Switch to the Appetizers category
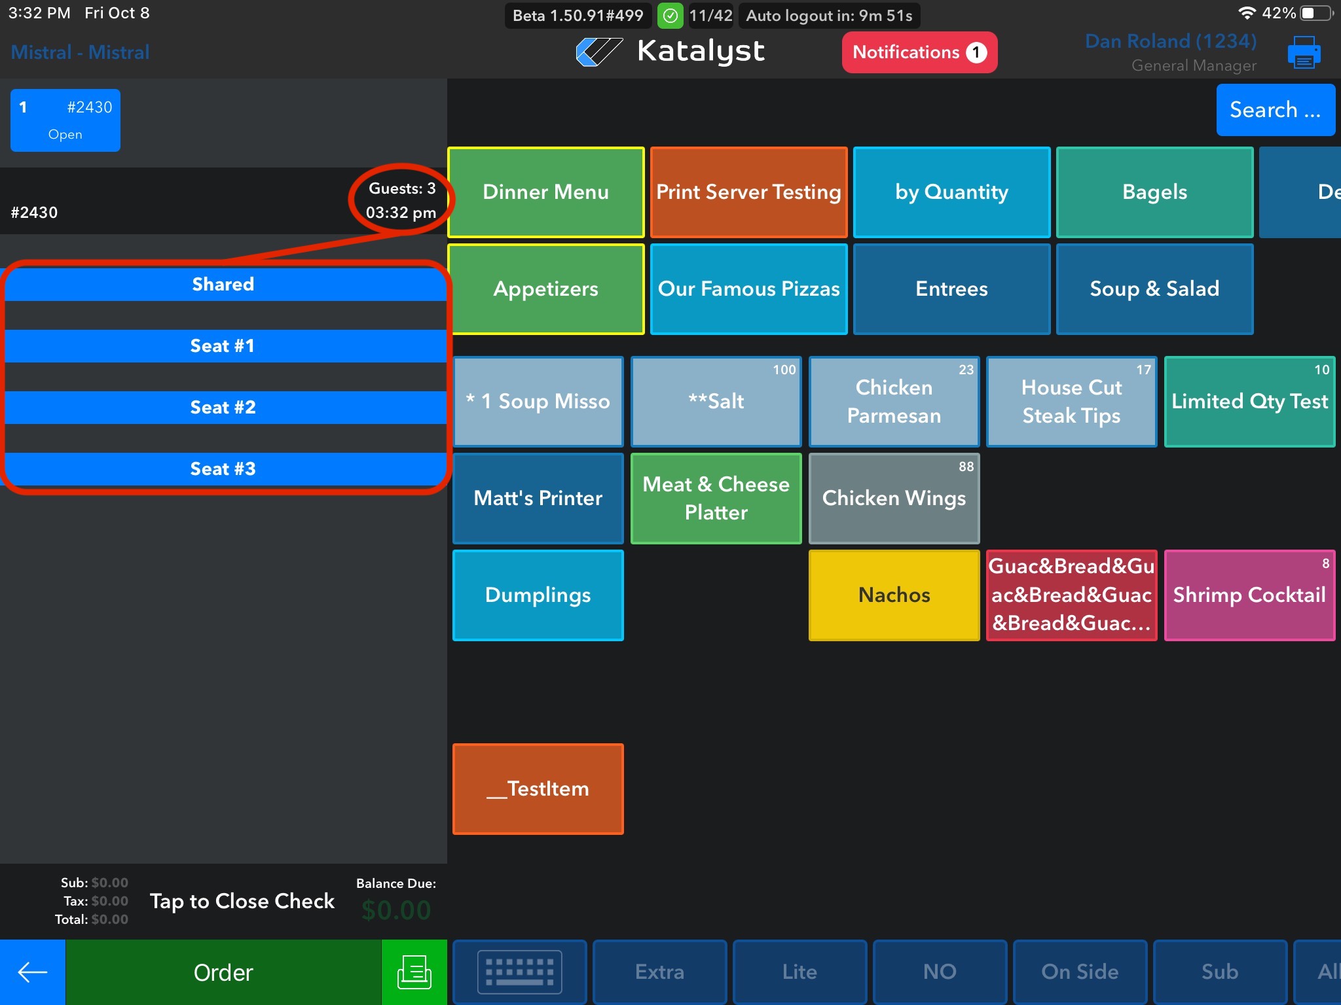 [545, 289]
